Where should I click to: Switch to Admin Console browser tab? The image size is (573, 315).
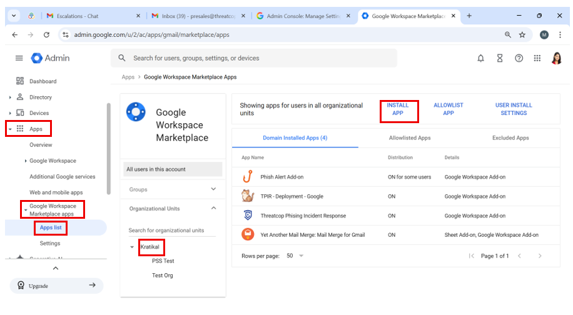303,16
